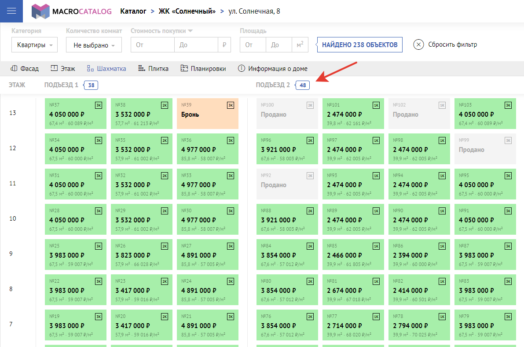Open apartment №38 card
The height and width of the screenshot is (347, 524).
point(142,114)
